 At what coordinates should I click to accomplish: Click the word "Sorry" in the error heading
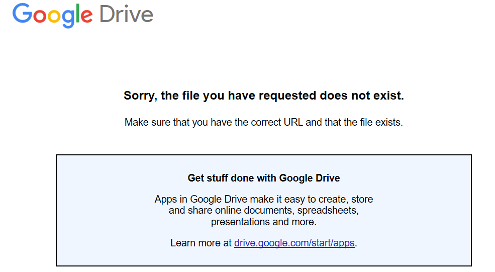[139, 96]
